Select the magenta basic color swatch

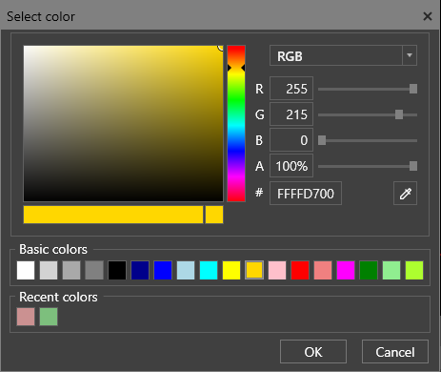coord(346,270)
